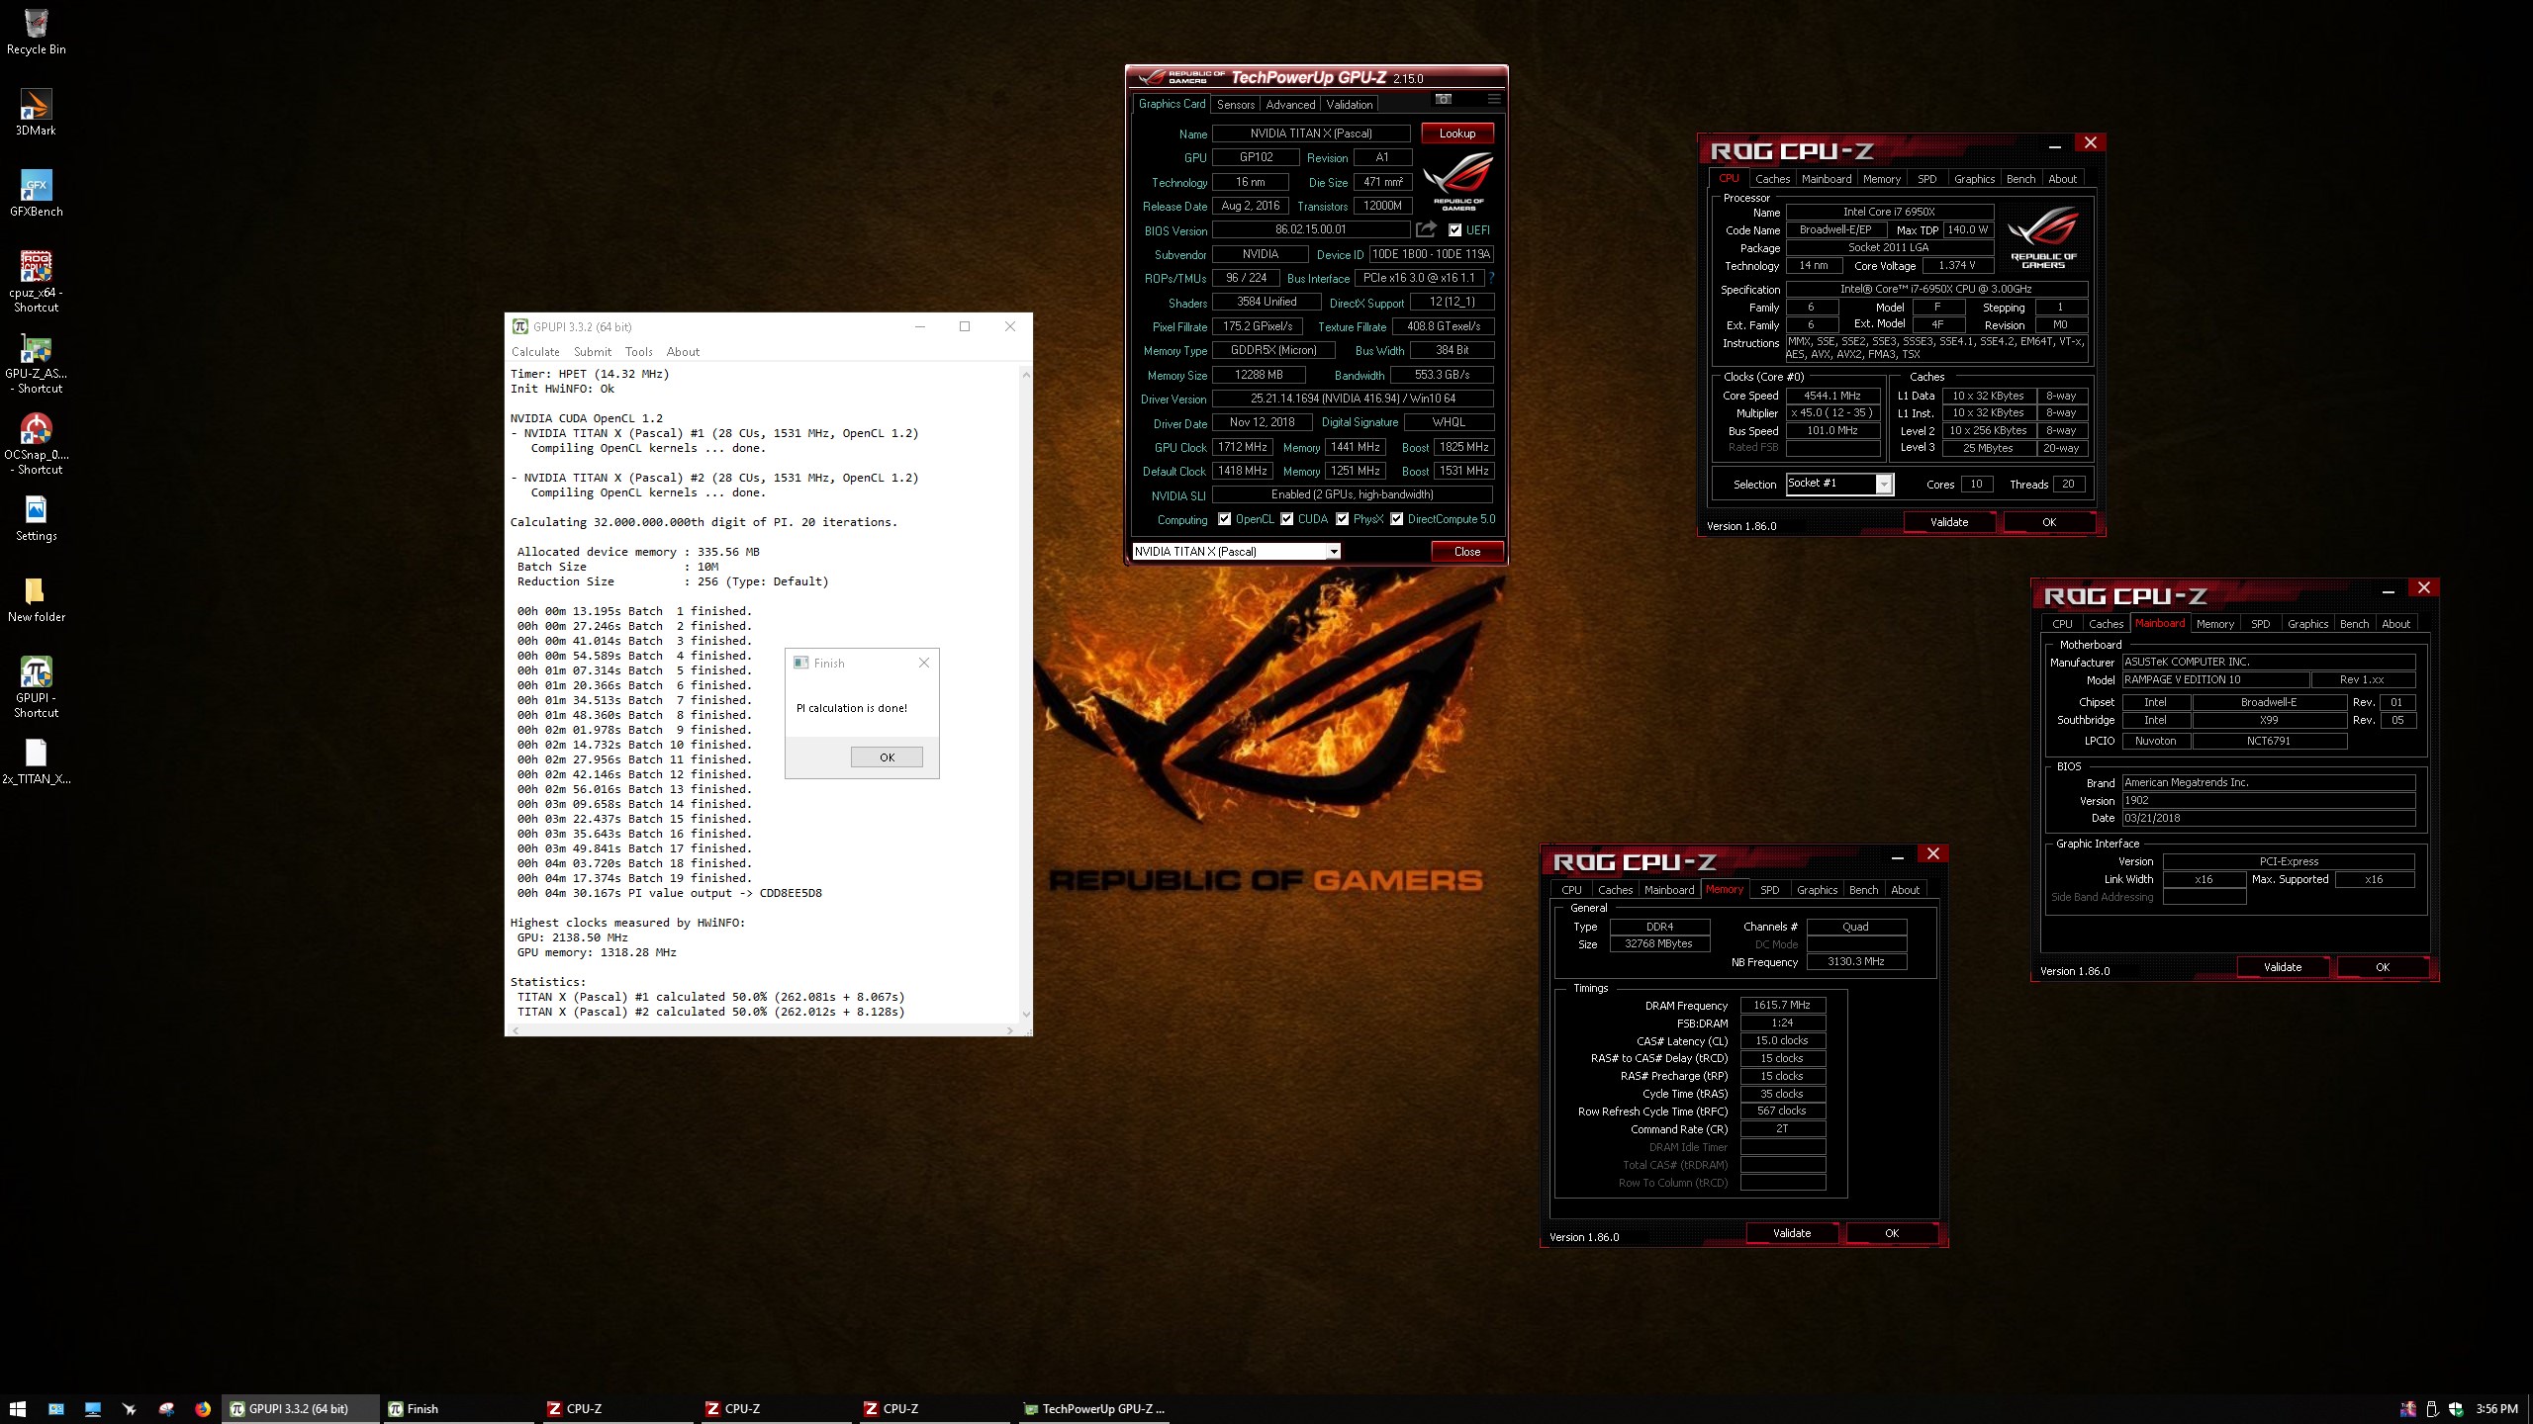Select the cpuz_x64 shortcut icon

(x=36, y=281)
